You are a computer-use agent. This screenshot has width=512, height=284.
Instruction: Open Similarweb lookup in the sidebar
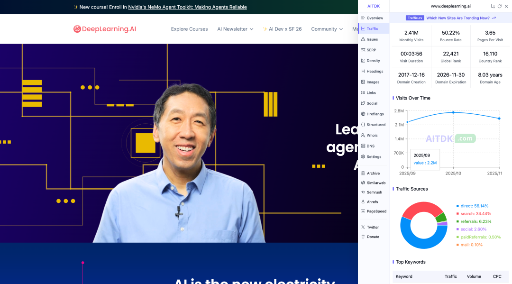(374, 183)
